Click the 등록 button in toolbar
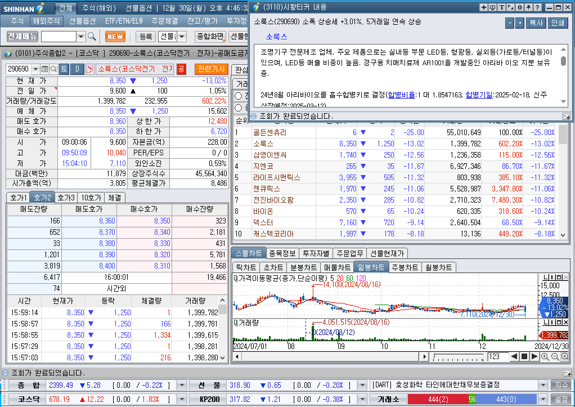This screenshot has height=407, width=575. (x=146, y=37)
